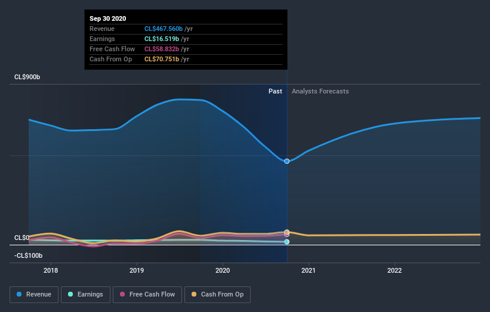Toggle the Cash From Op legend button

click(217, 295)
